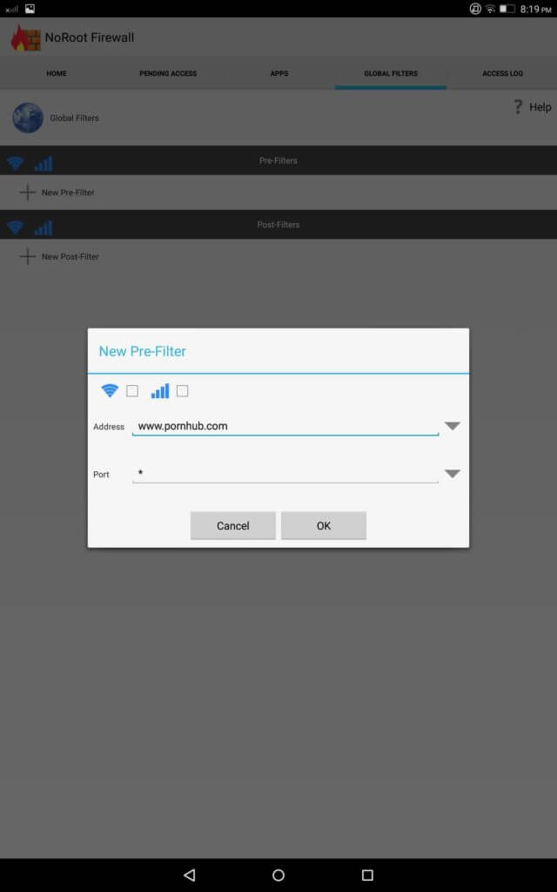Open the Access Log tab

(502, 74)
